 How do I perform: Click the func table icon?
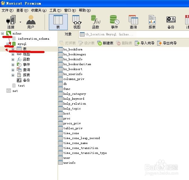pyautogui.click(x=60, y=89)
